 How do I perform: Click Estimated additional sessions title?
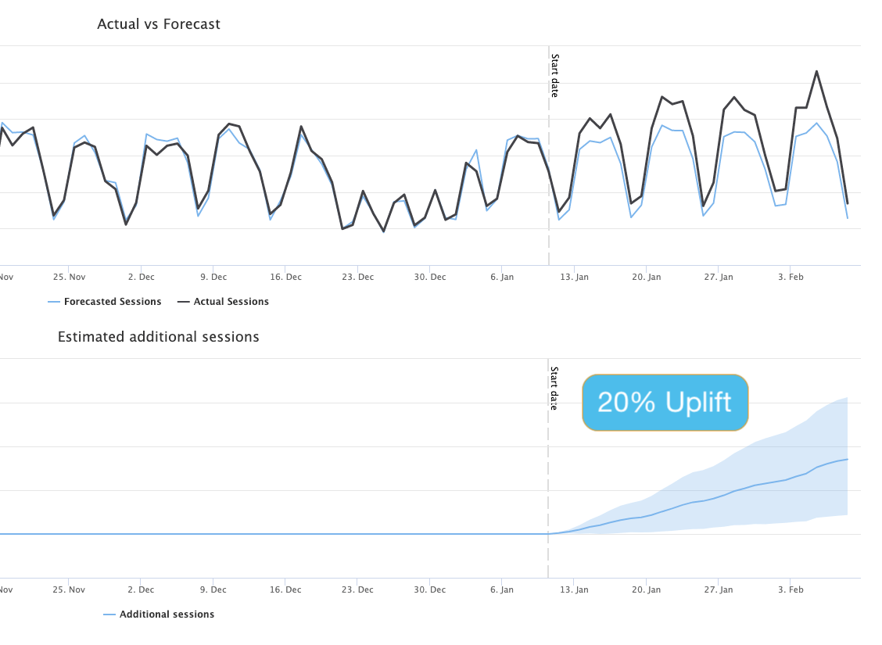click(x=159, y=337)
